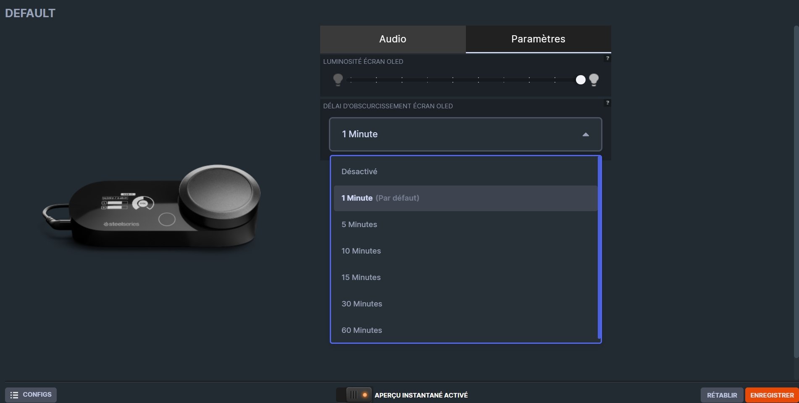Open the Paramètres tab
799x403 pixels.
(538, 39)
